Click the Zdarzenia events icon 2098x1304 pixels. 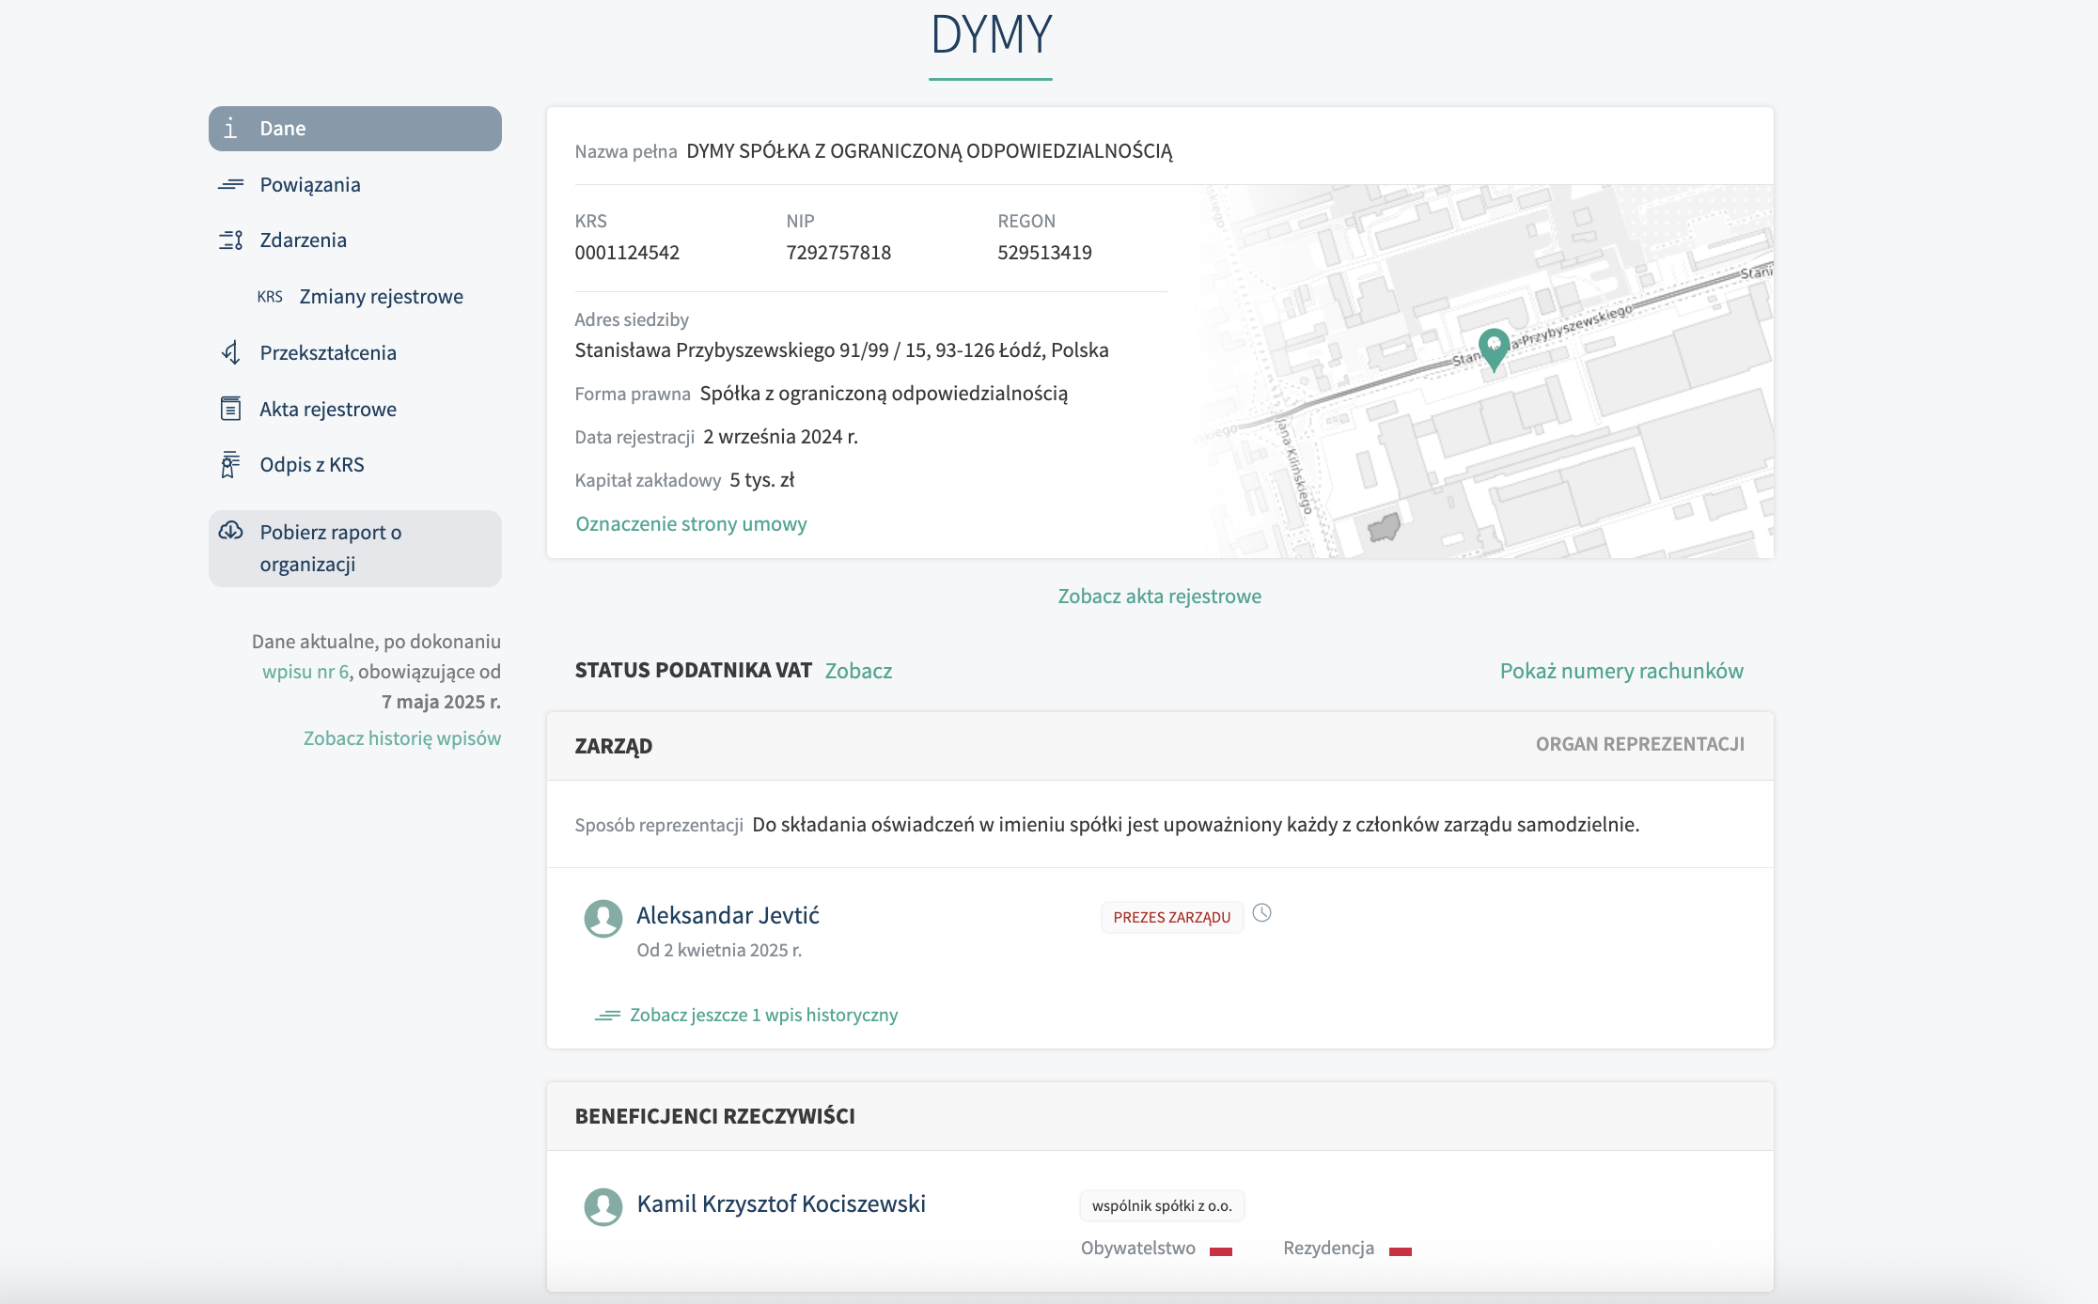pyautogui.click(x=230, y=241)
